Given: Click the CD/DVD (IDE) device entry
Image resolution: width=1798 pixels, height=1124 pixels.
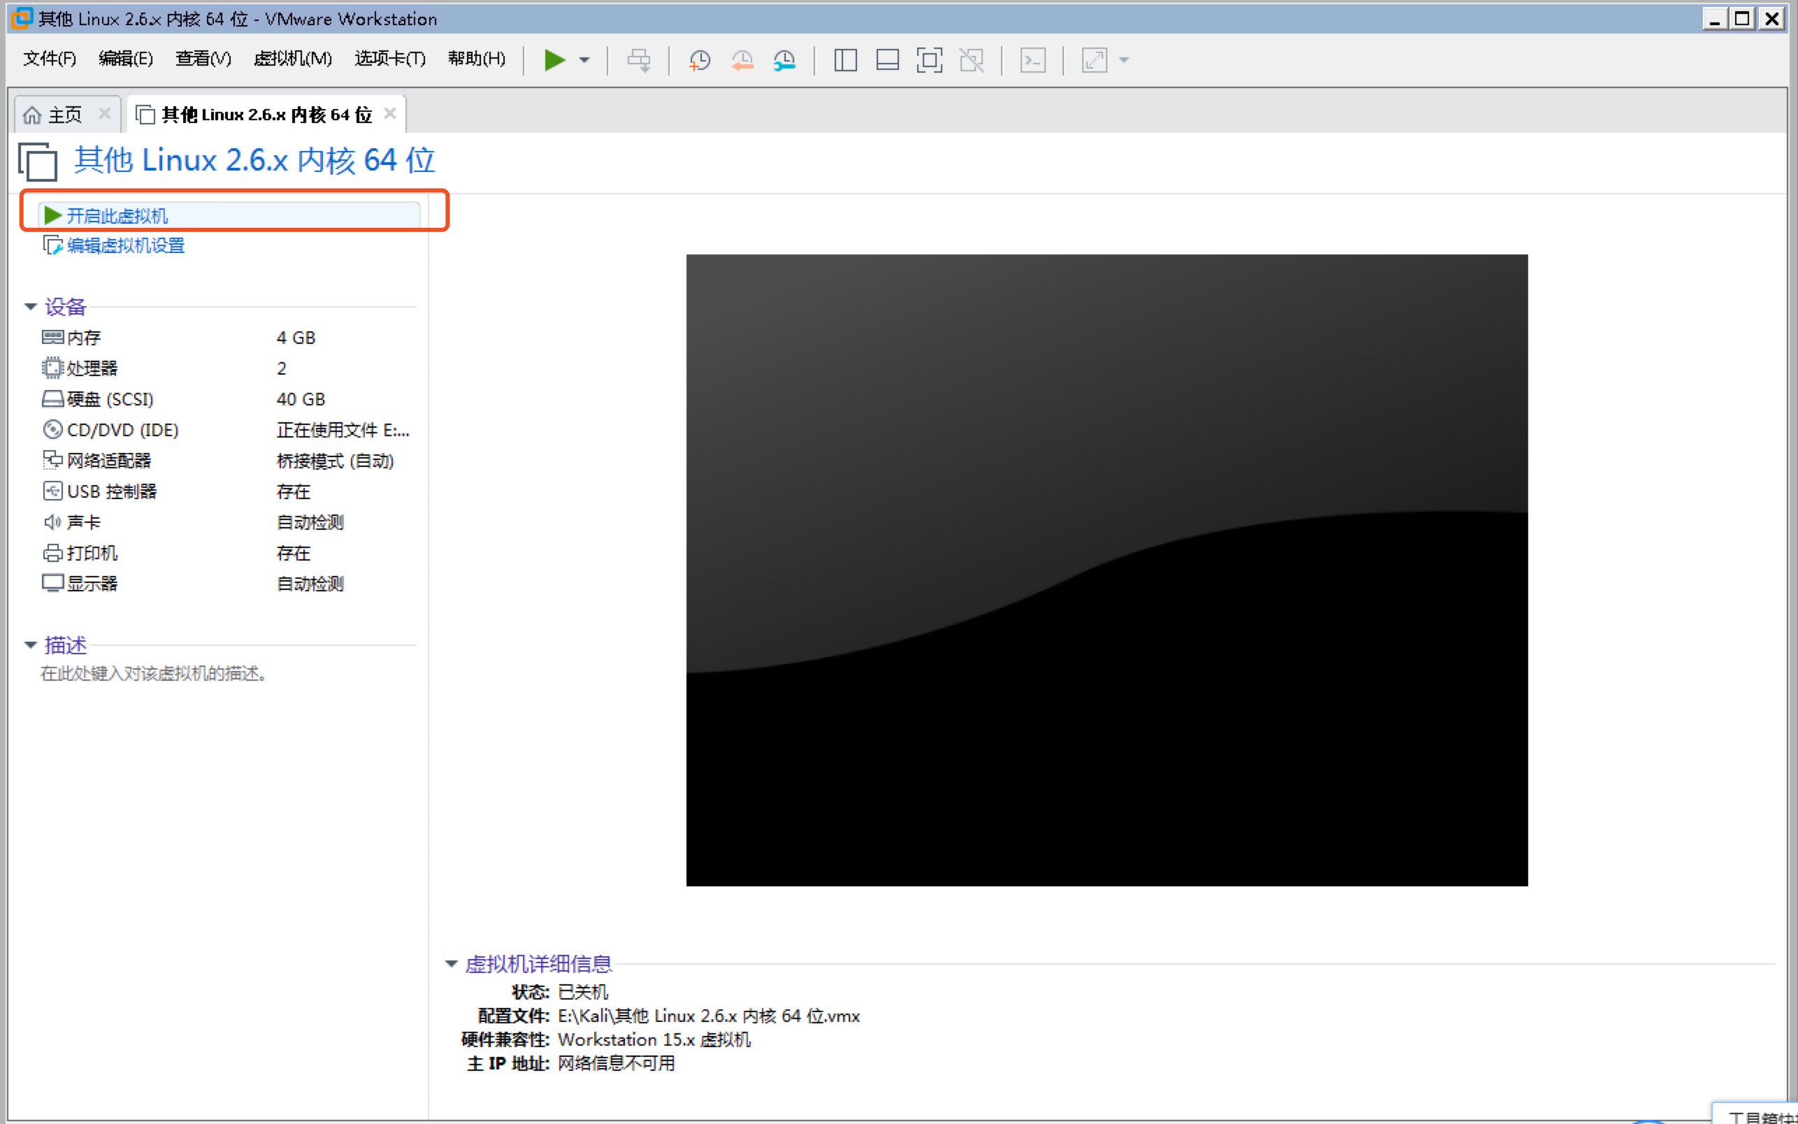Looking at the screenshot, I should coord(122,430).
